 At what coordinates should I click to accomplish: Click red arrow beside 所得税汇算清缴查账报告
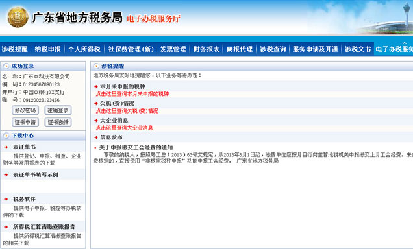click(6, 227)
